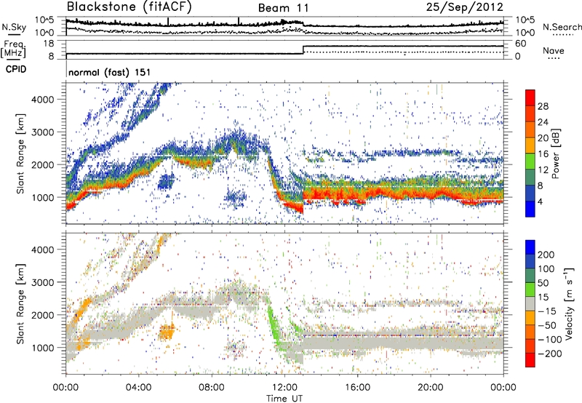Click the '18' tick on the frequency axis
582x403 pixels.
click(x=49, y=44)
